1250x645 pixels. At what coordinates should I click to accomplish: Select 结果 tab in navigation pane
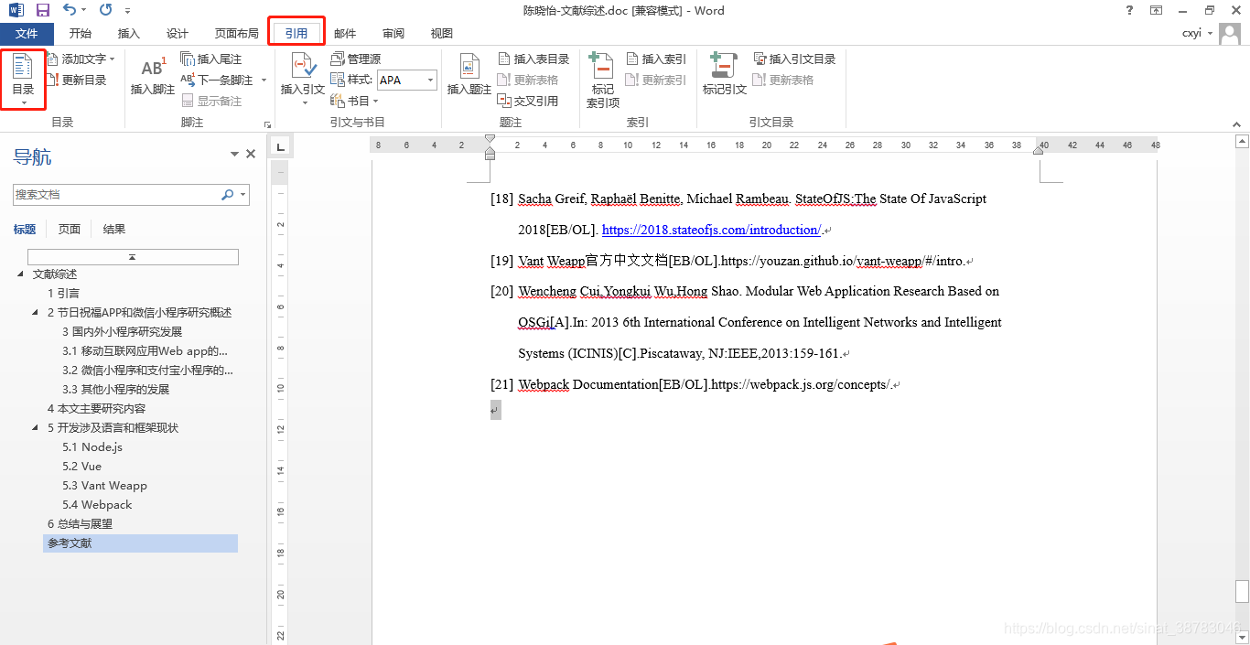114,230
